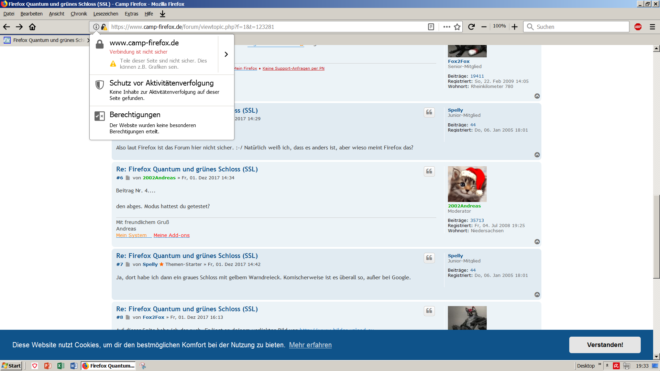Open downloads arrow icon in menu bar
Image resolution: width=660 pixels, height=371 pixels.
[163, 14]
